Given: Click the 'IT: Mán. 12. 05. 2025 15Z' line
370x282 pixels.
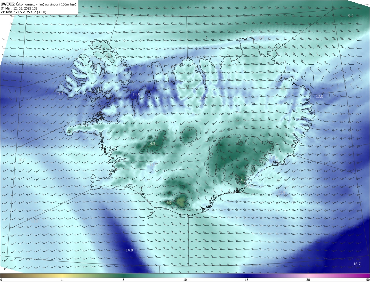Looking at the screenshot, I should tap(19, 8).
